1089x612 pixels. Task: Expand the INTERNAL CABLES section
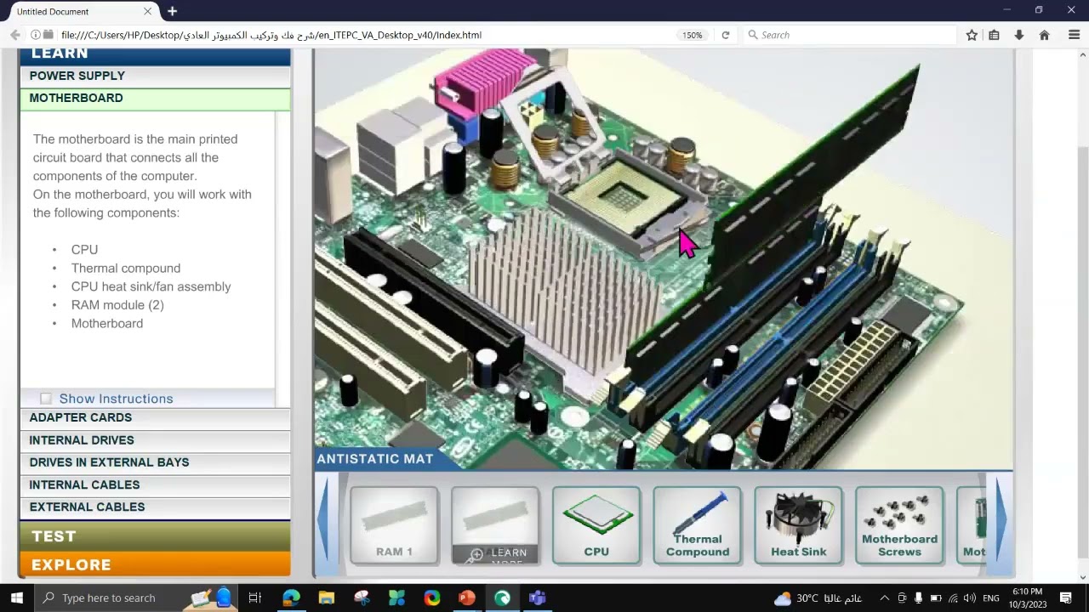point(155,484)
